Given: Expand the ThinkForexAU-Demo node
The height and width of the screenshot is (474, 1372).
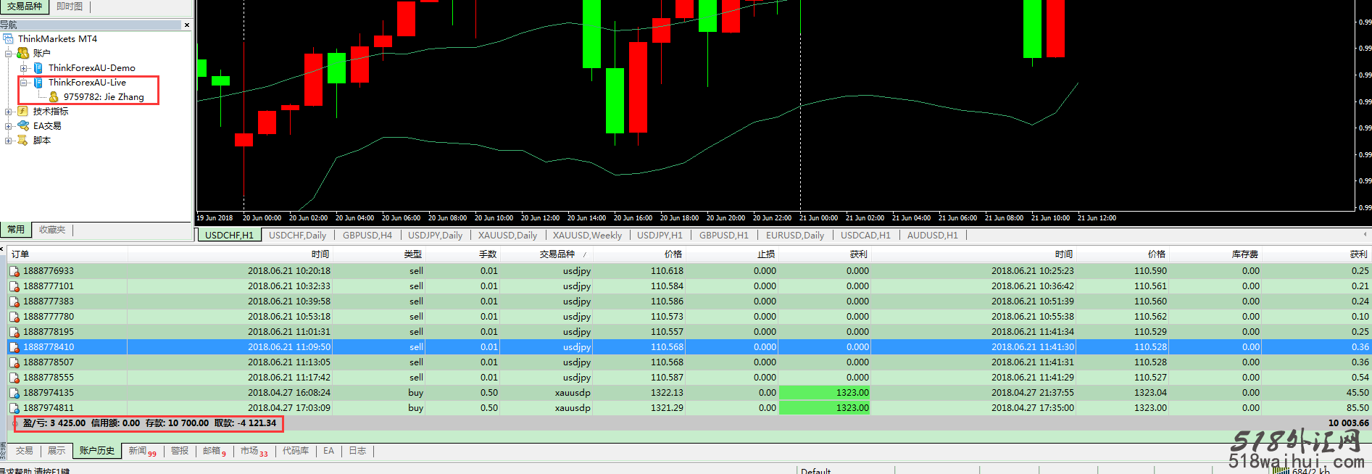Looking at the screenshot, I should (24, 67).
